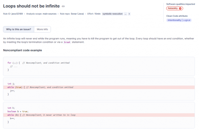This screenshot has height=130, width=199.
Task: Click the for (;;) code line
Action: click(x=38, y=63)
